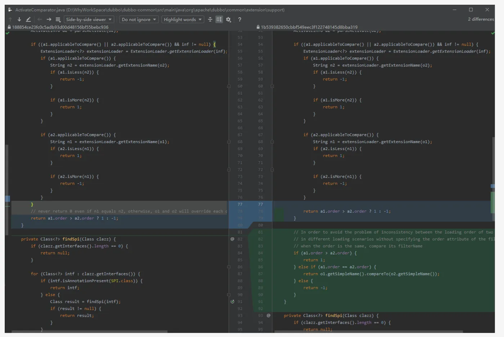The width and height of the screenshot is (504, 337).
Task: Click the @ gutter icon at right line 93
Action: click(269, 315)
